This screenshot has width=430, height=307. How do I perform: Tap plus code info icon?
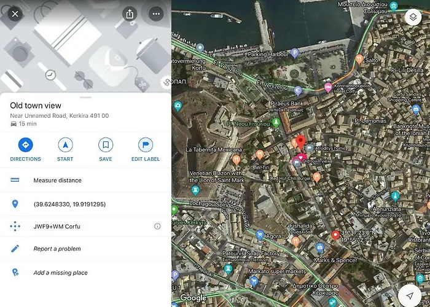pyautogui.click(x=157, y=226)
